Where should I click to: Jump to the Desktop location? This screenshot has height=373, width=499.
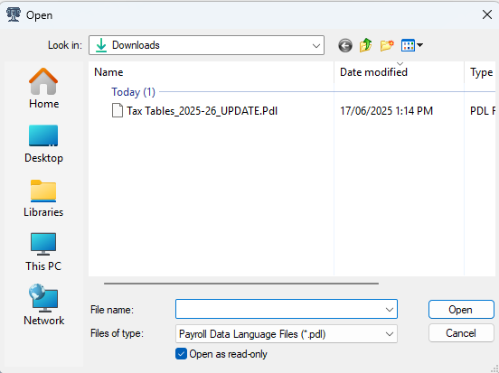point(43,144)
